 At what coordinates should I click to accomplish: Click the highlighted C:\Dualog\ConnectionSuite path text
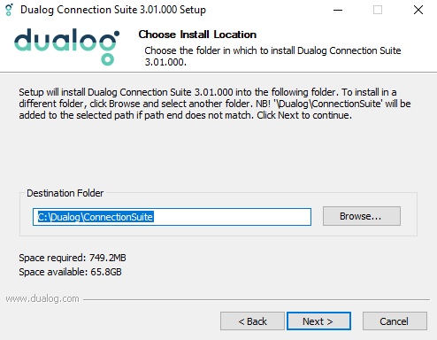coord(96,217)
